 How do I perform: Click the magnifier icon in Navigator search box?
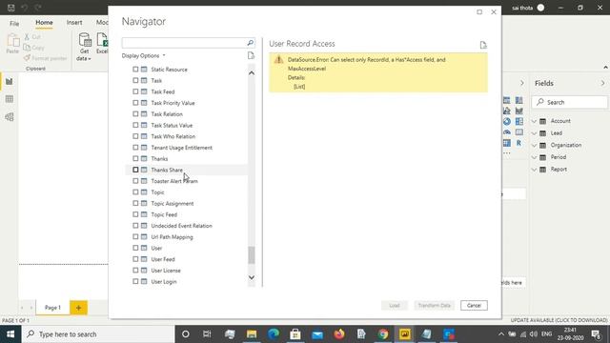(x=250, y=43)
